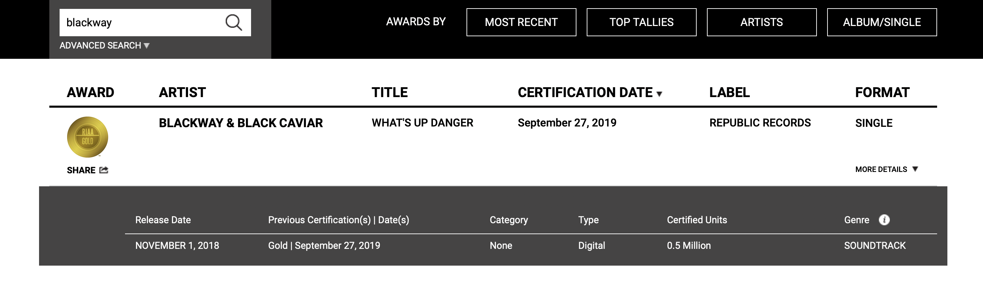Select Album/Single awards view
Viewport: 983px width, 281px height.
(882, 22)
